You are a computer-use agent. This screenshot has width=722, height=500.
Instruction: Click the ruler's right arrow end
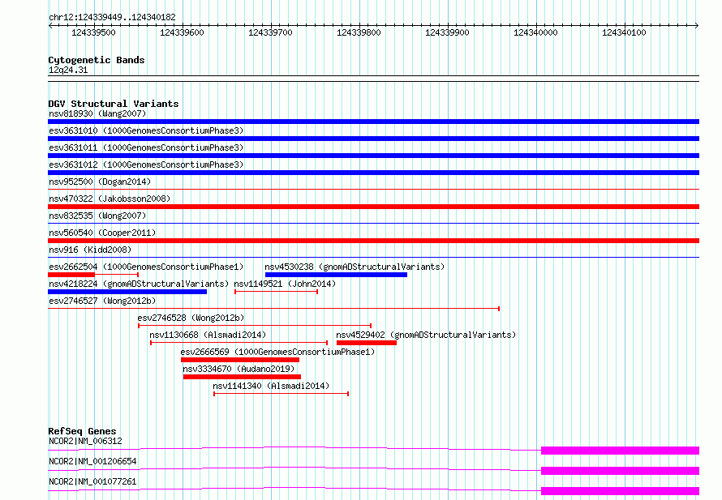tap(697, 25)
